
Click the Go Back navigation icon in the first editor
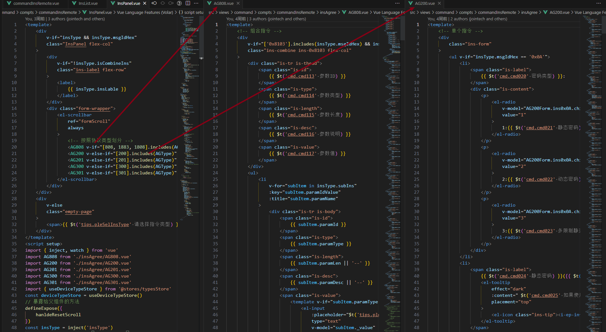pos(154,3)
